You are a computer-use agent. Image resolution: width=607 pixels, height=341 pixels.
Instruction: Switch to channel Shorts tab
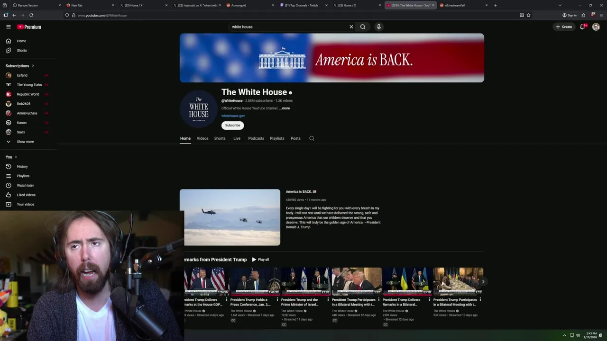pos(220,138)
